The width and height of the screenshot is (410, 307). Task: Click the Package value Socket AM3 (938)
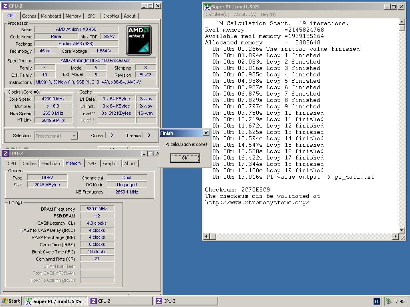76,44
